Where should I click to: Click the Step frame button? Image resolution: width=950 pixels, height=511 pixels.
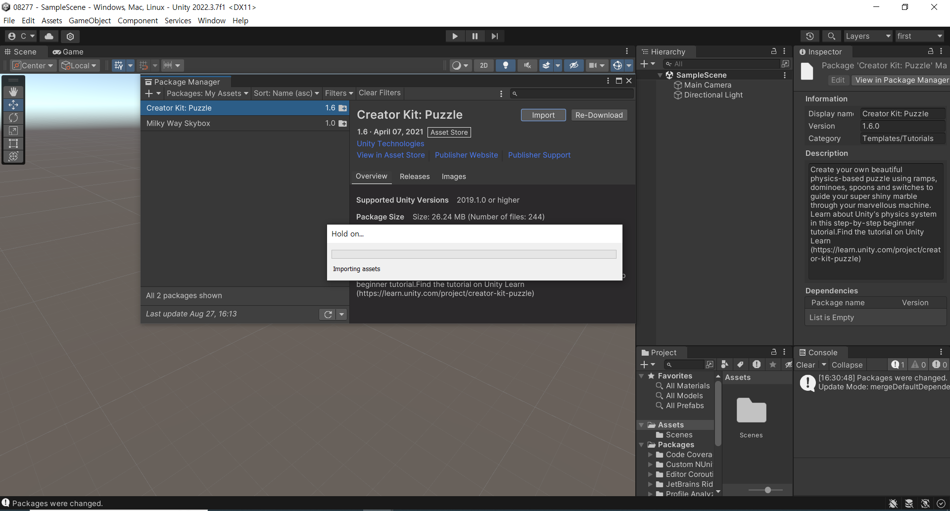[494, 36]
